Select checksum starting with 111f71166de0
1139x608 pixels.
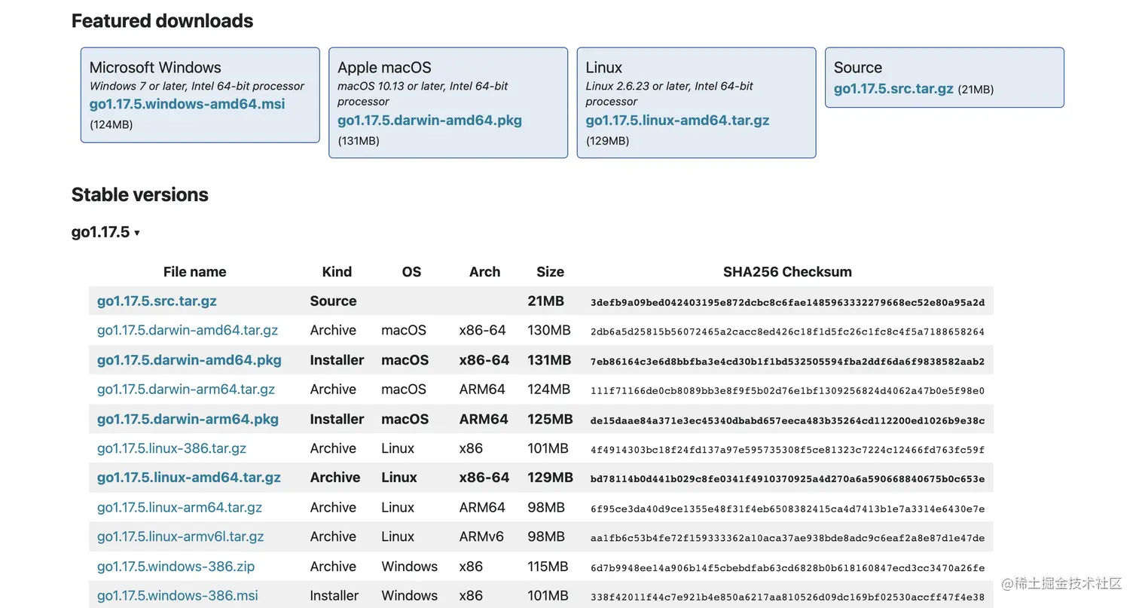pos(787,391)
